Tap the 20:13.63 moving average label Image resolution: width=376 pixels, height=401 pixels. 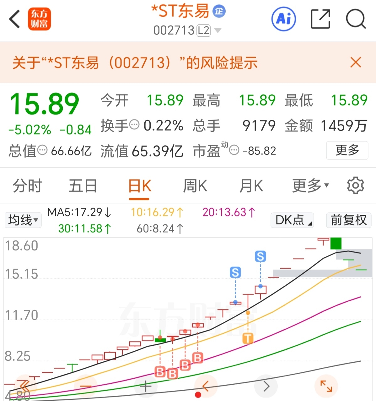point(229,212)
